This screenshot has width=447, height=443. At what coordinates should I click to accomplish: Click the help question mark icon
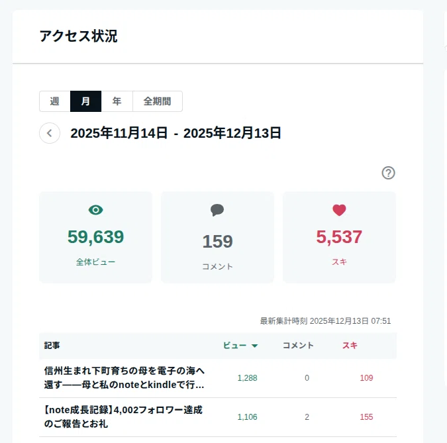point(388,173)
